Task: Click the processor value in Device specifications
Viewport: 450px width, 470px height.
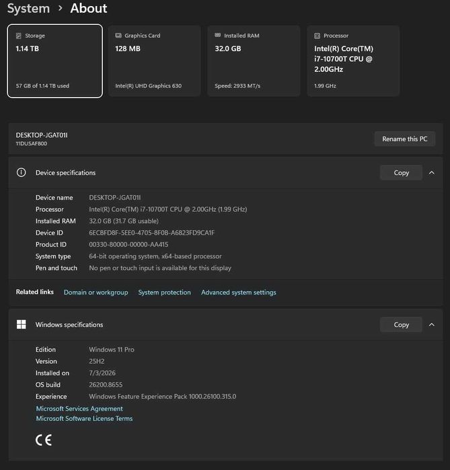Action: pos(168,209)
